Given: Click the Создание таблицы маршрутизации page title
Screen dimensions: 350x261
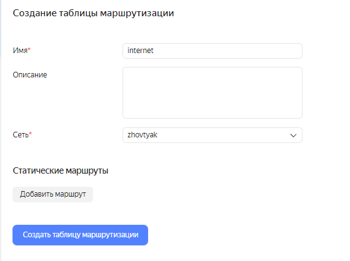Looking at the screenshot, I should (x=93, y=13).
